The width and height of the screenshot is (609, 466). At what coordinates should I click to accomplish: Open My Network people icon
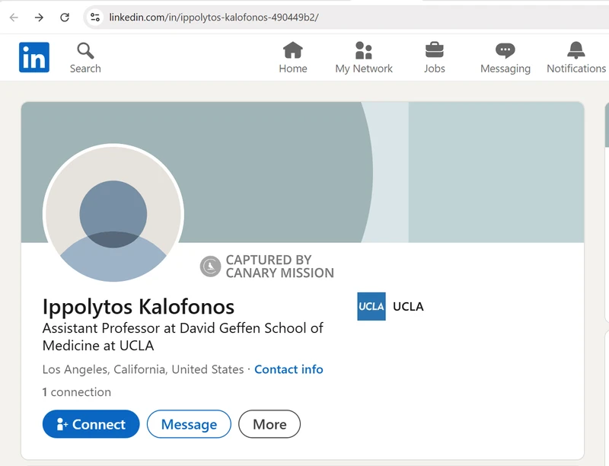click(364, 50)
